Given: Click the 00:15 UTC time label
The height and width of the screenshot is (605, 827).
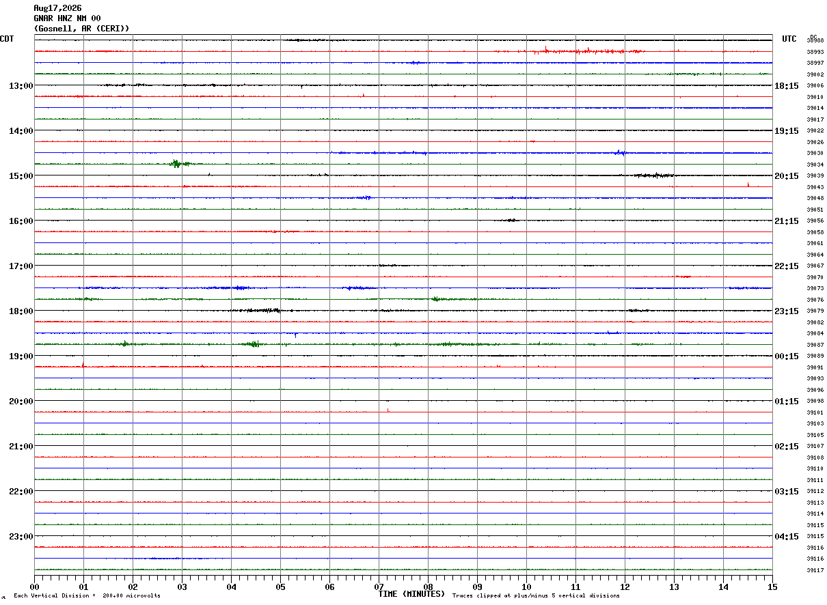Looking at the screenshot, I should click(787, 356).
